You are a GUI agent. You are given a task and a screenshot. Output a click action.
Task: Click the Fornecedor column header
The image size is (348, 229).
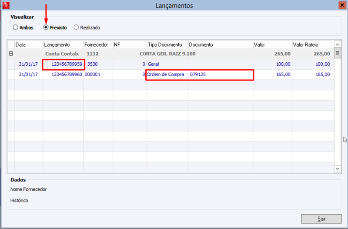pos(98,45)
